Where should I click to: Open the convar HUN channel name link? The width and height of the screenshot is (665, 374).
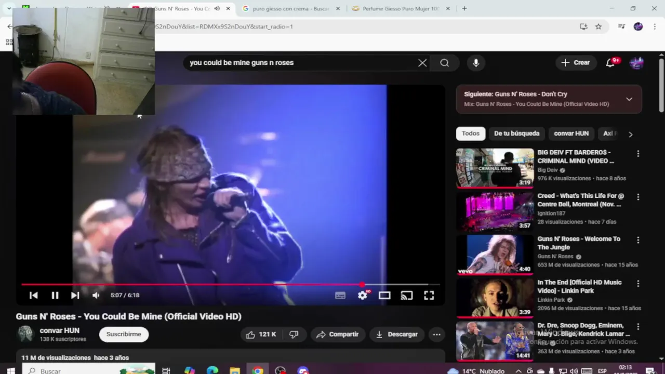[60, 330]
